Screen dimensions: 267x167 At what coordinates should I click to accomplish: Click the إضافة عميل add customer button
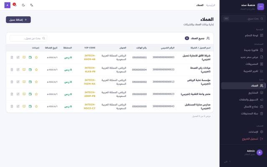coord(18,20)
